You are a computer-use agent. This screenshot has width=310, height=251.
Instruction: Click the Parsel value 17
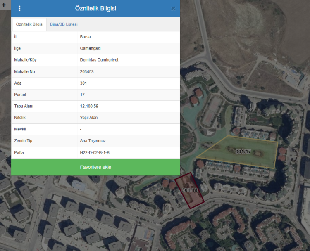(x=82, y=95)
